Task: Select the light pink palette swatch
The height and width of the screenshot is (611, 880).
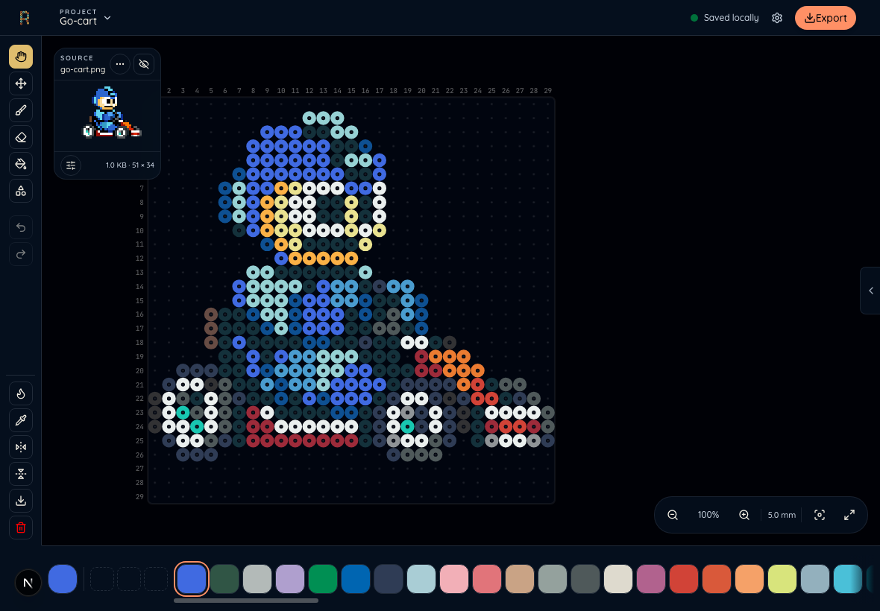Action: (454, 579)
